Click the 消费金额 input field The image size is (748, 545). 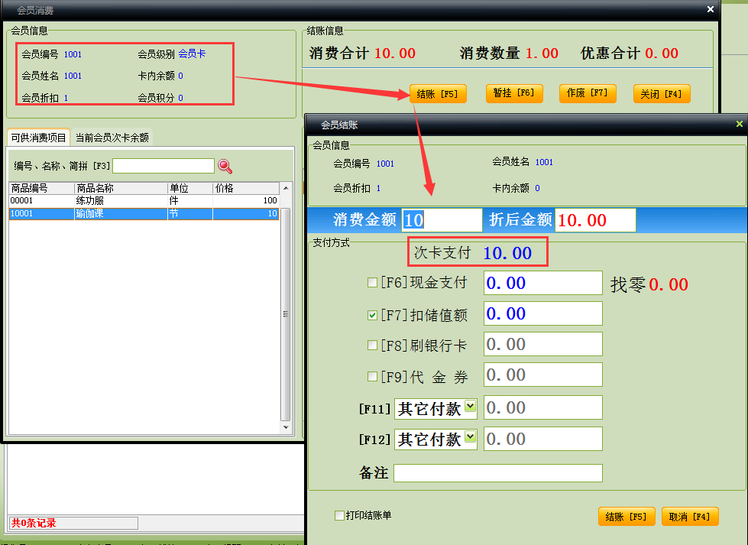[x=442, y=220]
